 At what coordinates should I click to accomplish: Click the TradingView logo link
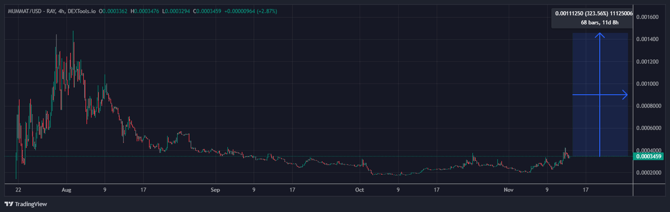click(x=26, y=204)
